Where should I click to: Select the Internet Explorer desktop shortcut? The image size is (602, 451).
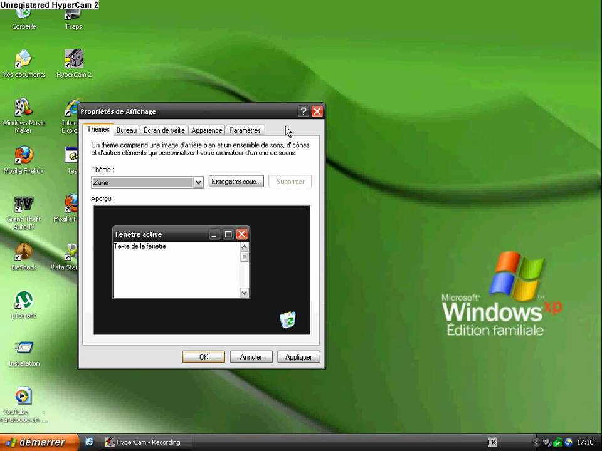point(71,115)
